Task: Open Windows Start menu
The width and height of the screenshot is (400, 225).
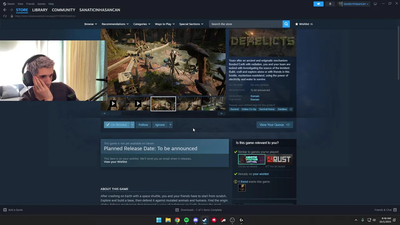Action: (159, 220)
